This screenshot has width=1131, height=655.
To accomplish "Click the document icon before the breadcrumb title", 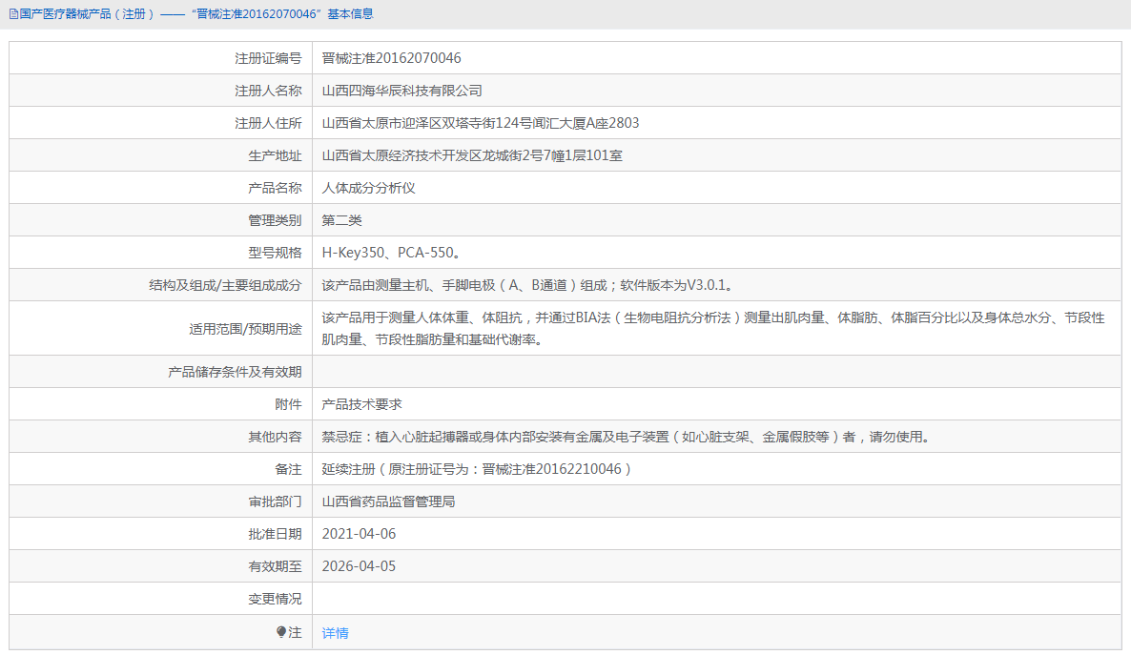I will pos(13,13).
